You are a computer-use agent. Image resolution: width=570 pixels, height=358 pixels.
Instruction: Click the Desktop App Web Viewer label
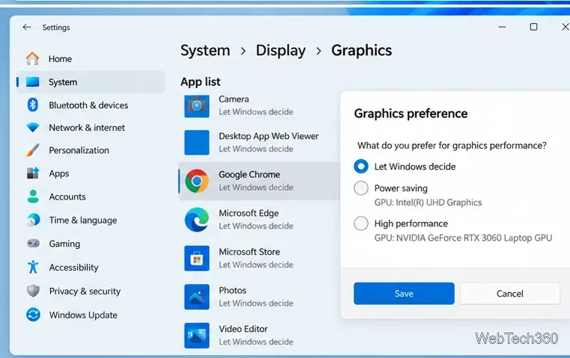[x=269, y=136]
